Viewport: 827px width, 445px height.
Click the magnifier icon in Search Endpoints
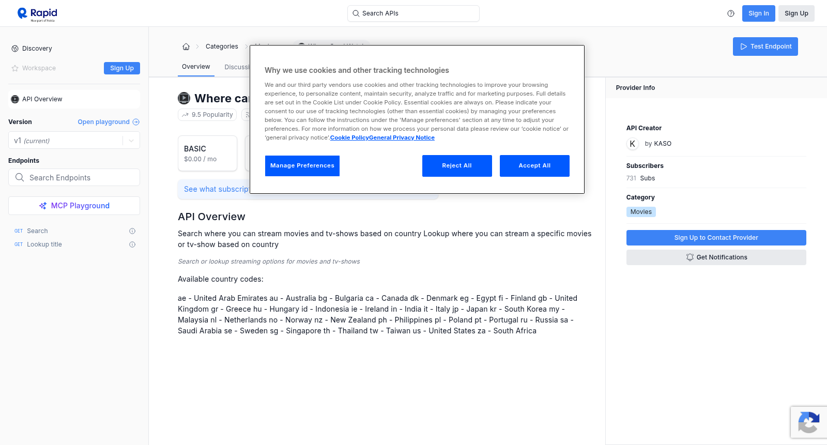(x=20, y=177)
